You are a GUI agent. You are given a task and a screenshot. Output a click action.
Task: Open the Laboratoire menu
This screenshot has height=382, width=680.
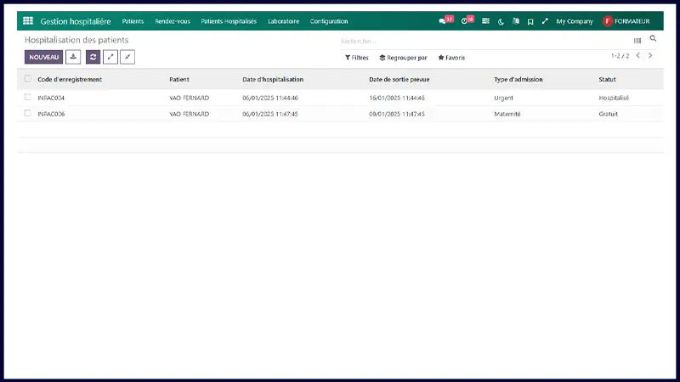(x=284, y=21)
